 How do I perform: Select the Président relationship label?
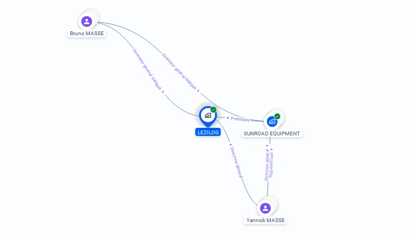[x=240, y=119]
